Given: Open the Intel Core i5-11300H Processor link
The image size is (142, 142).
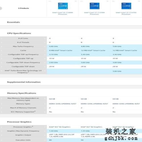Looking at the screenshot, I should pos(62,13).
